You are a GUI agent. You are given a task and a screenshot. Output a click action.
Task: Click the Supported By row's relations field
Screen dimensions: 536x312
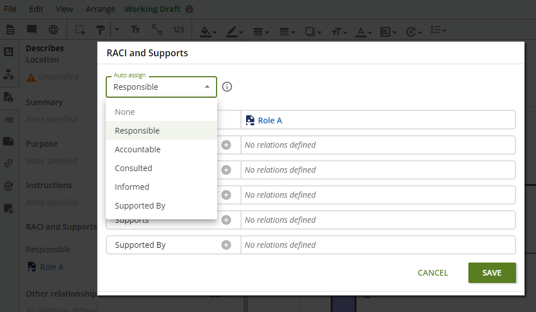(x=378, y=245)
